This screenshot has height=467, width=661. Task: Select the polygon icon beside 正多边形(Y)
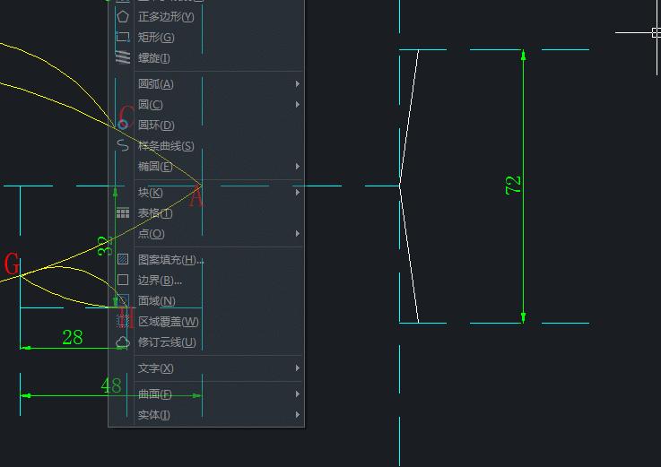(123, 17)
